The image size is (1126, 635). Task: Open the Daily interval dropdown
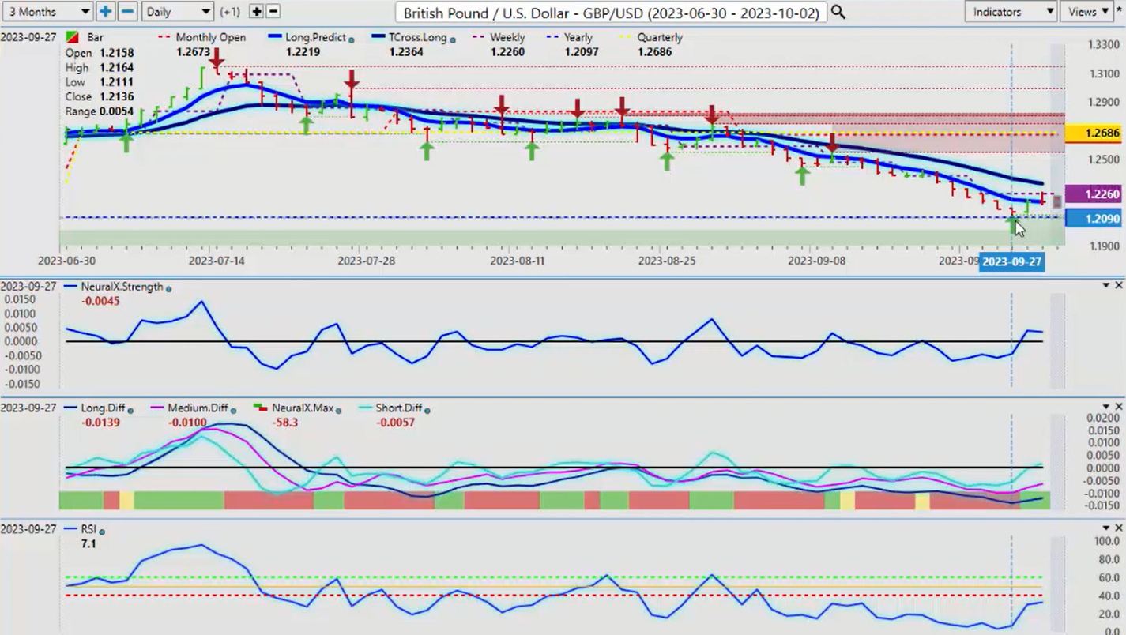pyautogui.click(x=178, y=12)
